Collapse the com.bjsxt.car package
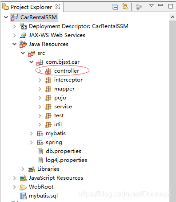The height and width of the screenshot is (202, 176). (32, 62)
